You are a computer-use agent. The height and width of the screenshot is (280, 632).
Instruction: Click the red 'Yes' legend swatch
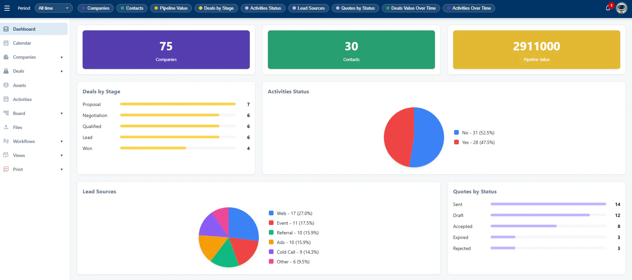(x=456, y=142)
